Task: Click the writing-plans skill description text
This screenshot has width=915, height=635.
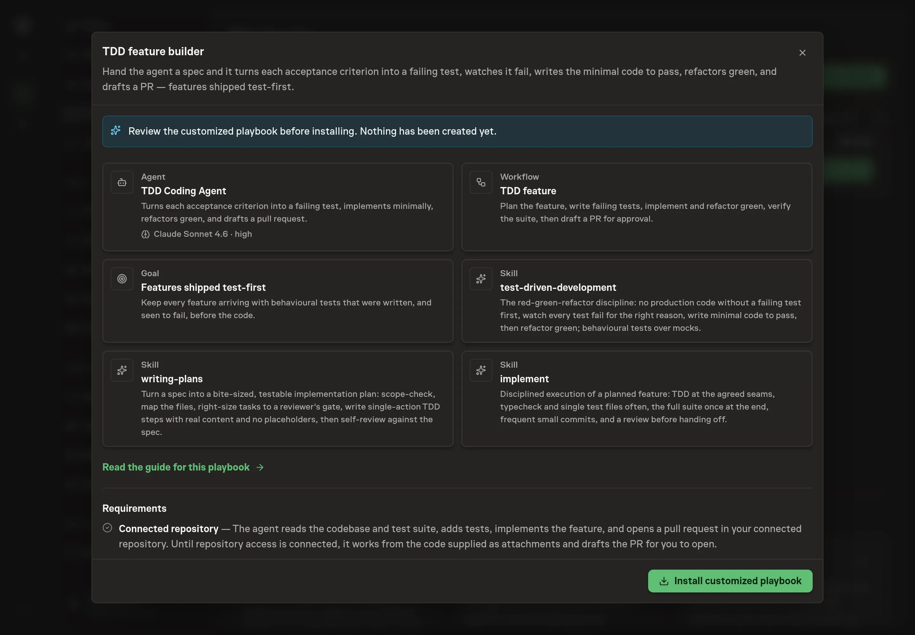Action: click(x=290, y=413)
